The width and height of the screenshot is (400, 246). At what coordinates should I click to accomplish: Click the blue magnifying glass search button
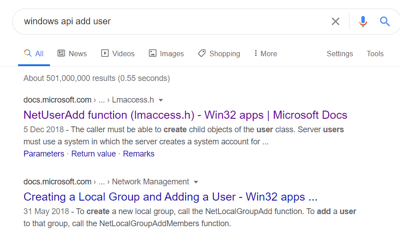click(385, 22)
